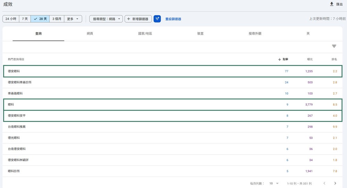Sort by the 點擊 column header
Image resolution: width=347 pixels, height=188 pixels.
click(x=285, y=59)
